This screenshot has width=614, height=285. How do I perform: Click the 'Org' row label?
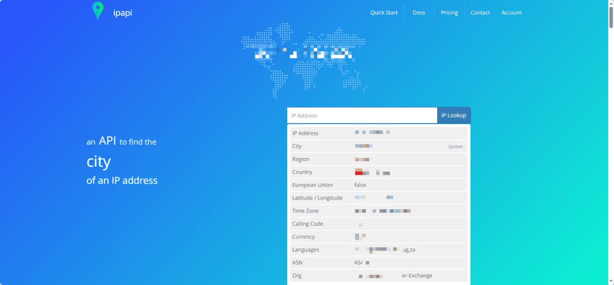click(x=296, y=276)
